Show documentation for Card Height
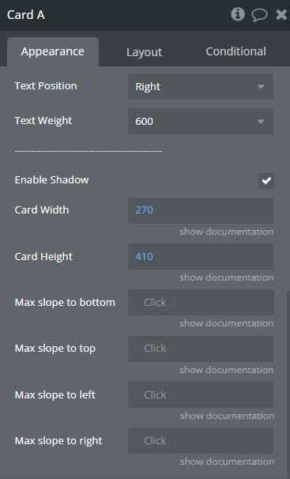The image size is (290, 479). [x=226, y=277]
